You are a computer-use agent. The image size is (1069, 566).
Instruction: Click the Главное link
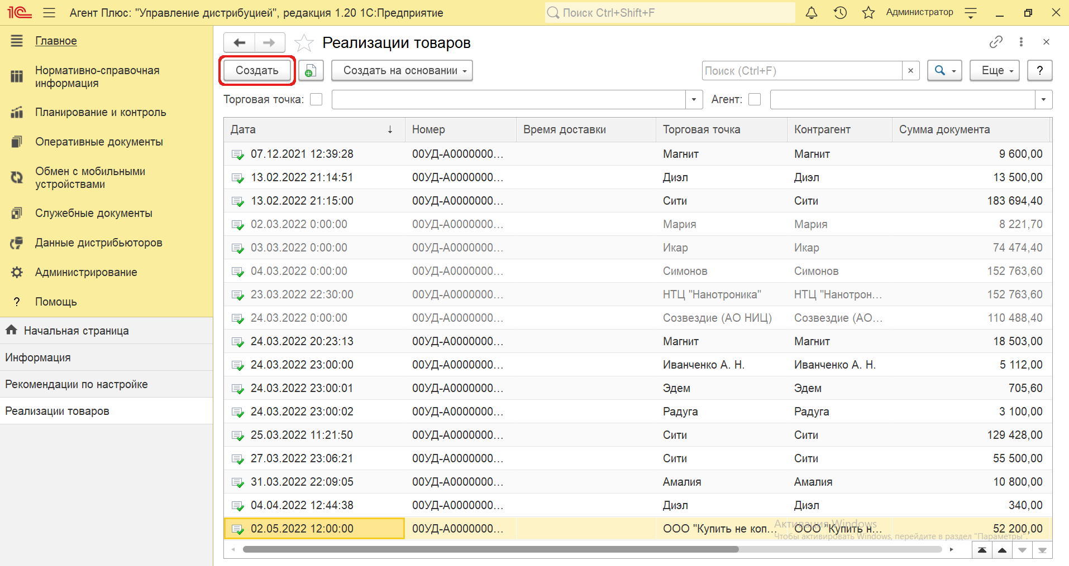coord(56,41)
